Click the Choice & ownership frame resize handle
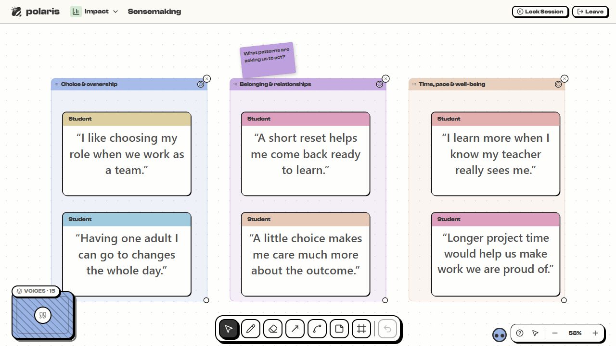This screenshot has width=616, height=346. [x=206, y=300]
